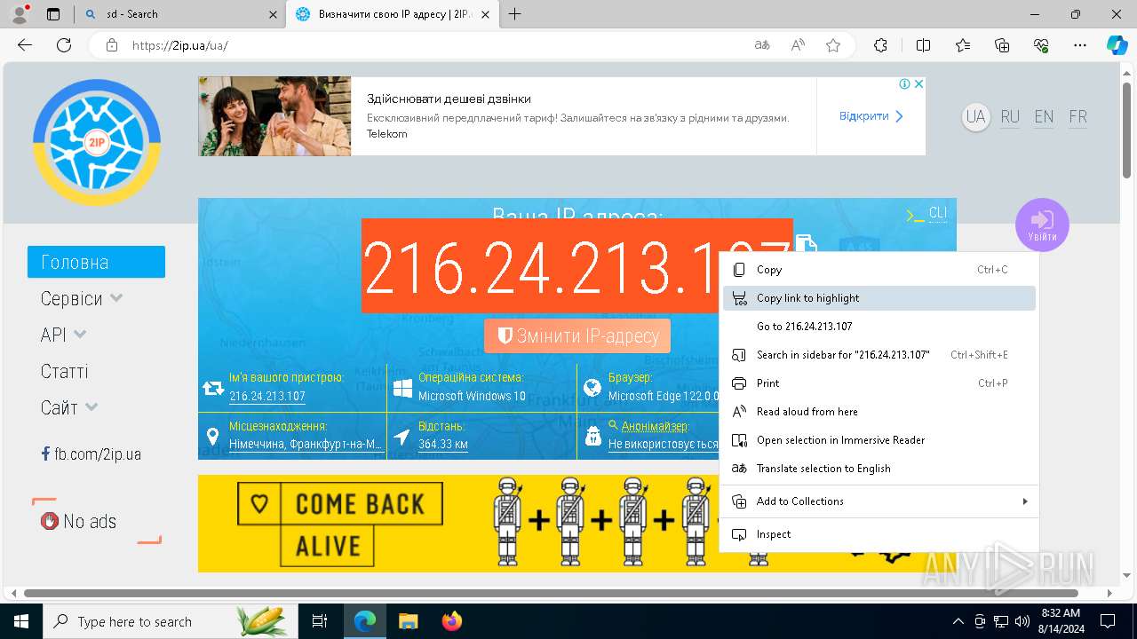Start Read aloud from address bar
This screenshot has height=639, width=1137.
798,45
